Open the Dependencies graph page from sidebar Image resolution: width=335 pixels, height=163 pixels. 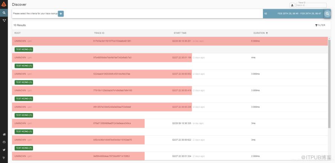pos(4,21)
